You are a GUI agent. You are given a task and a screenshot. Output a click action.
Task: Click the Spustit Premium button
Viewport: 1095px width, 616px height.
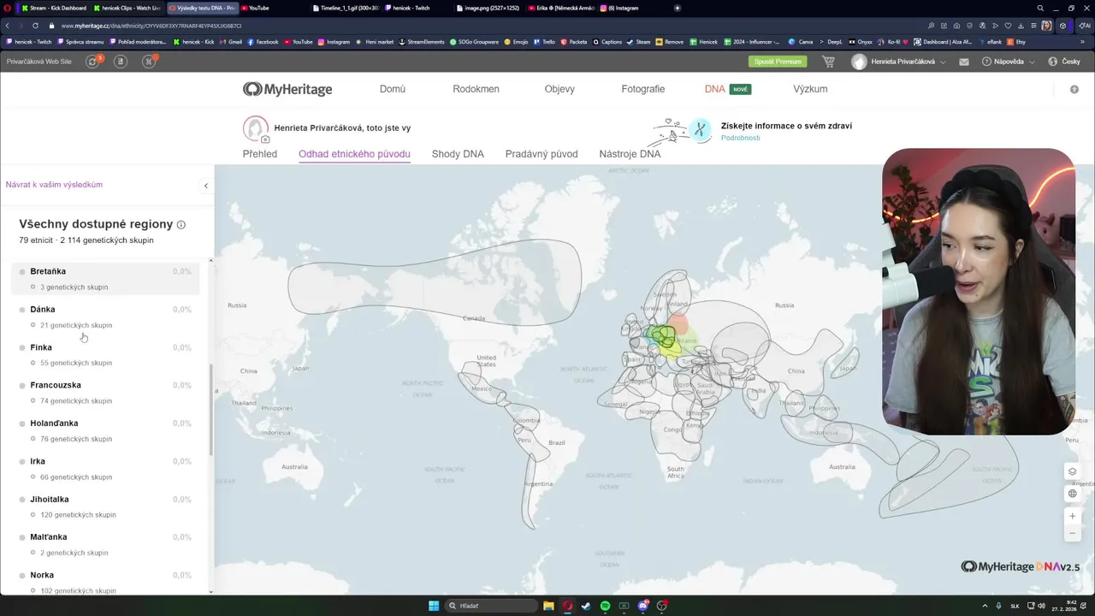pyautogui.click(x=778, y=62)
